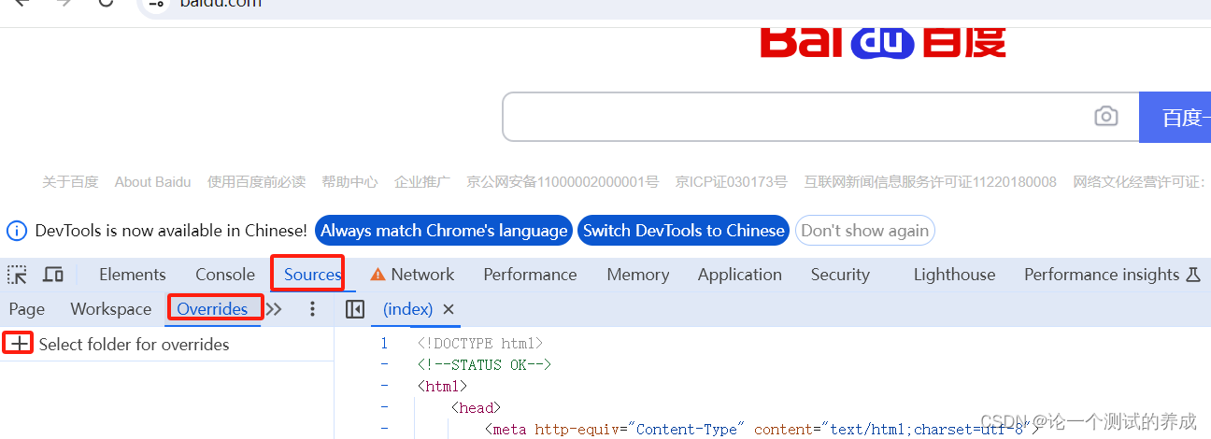Open the About Baidu footer link
The width and height of the screenshot is (1211, 439).
point(152,182)
